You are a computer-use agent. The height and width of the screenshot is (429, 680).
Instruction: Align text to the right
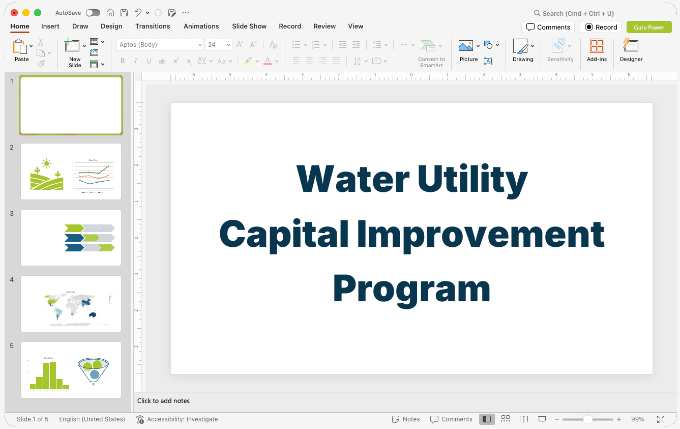pyautogui.click(x=323, y=61)
